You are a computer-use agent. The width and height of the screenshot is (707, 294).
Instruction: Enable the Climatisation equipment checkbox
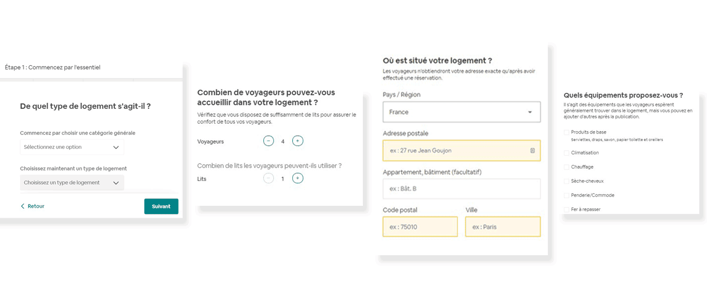point(566,153)
